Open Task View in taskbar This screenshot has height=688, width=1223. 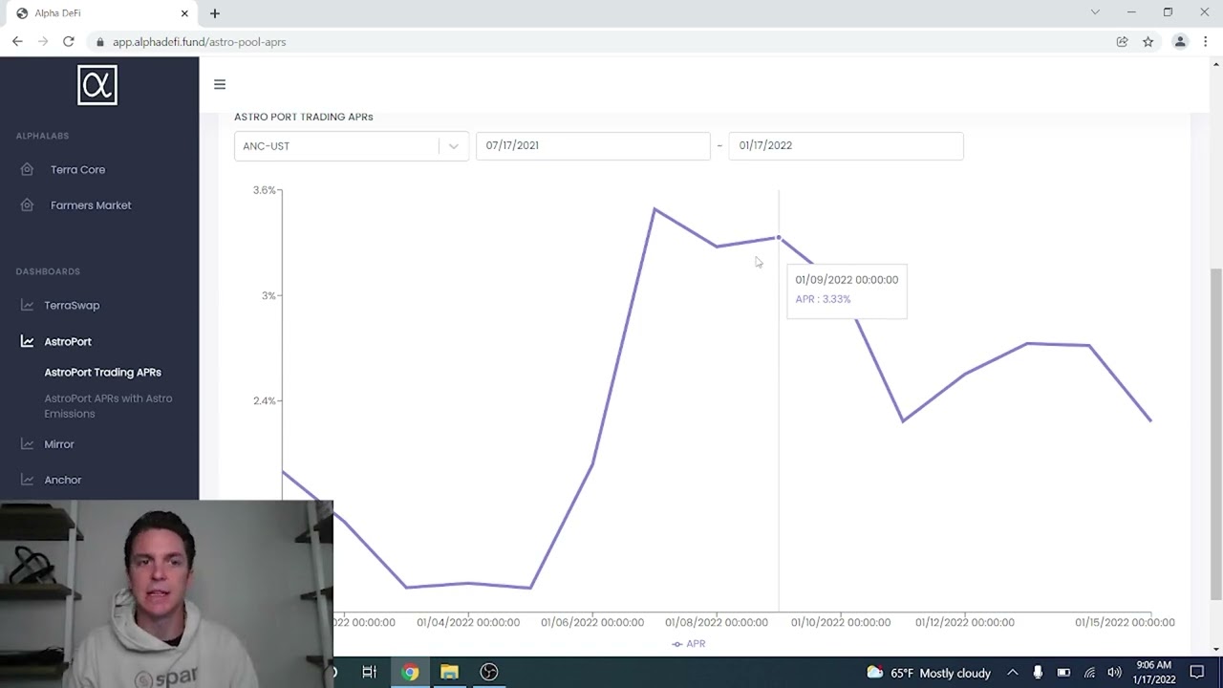(x=370, y=672)
